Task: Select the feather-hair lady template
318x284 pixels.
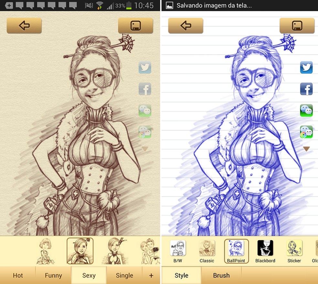Action: [x=115, y=251]
